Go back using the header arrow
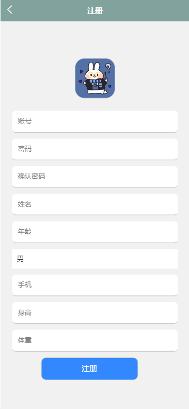Image resolution: width=189 pixels, height=409 pixels. pyautogui.click(x=10, y=10)
